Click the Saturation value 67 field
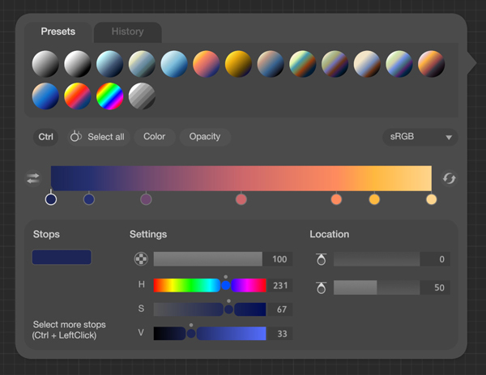The width and height of the screenshot is (486, 375). tap(279, 309)
